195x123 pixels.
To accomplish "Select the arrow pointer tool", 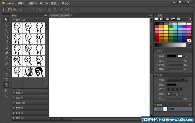I will click(6, 20).
